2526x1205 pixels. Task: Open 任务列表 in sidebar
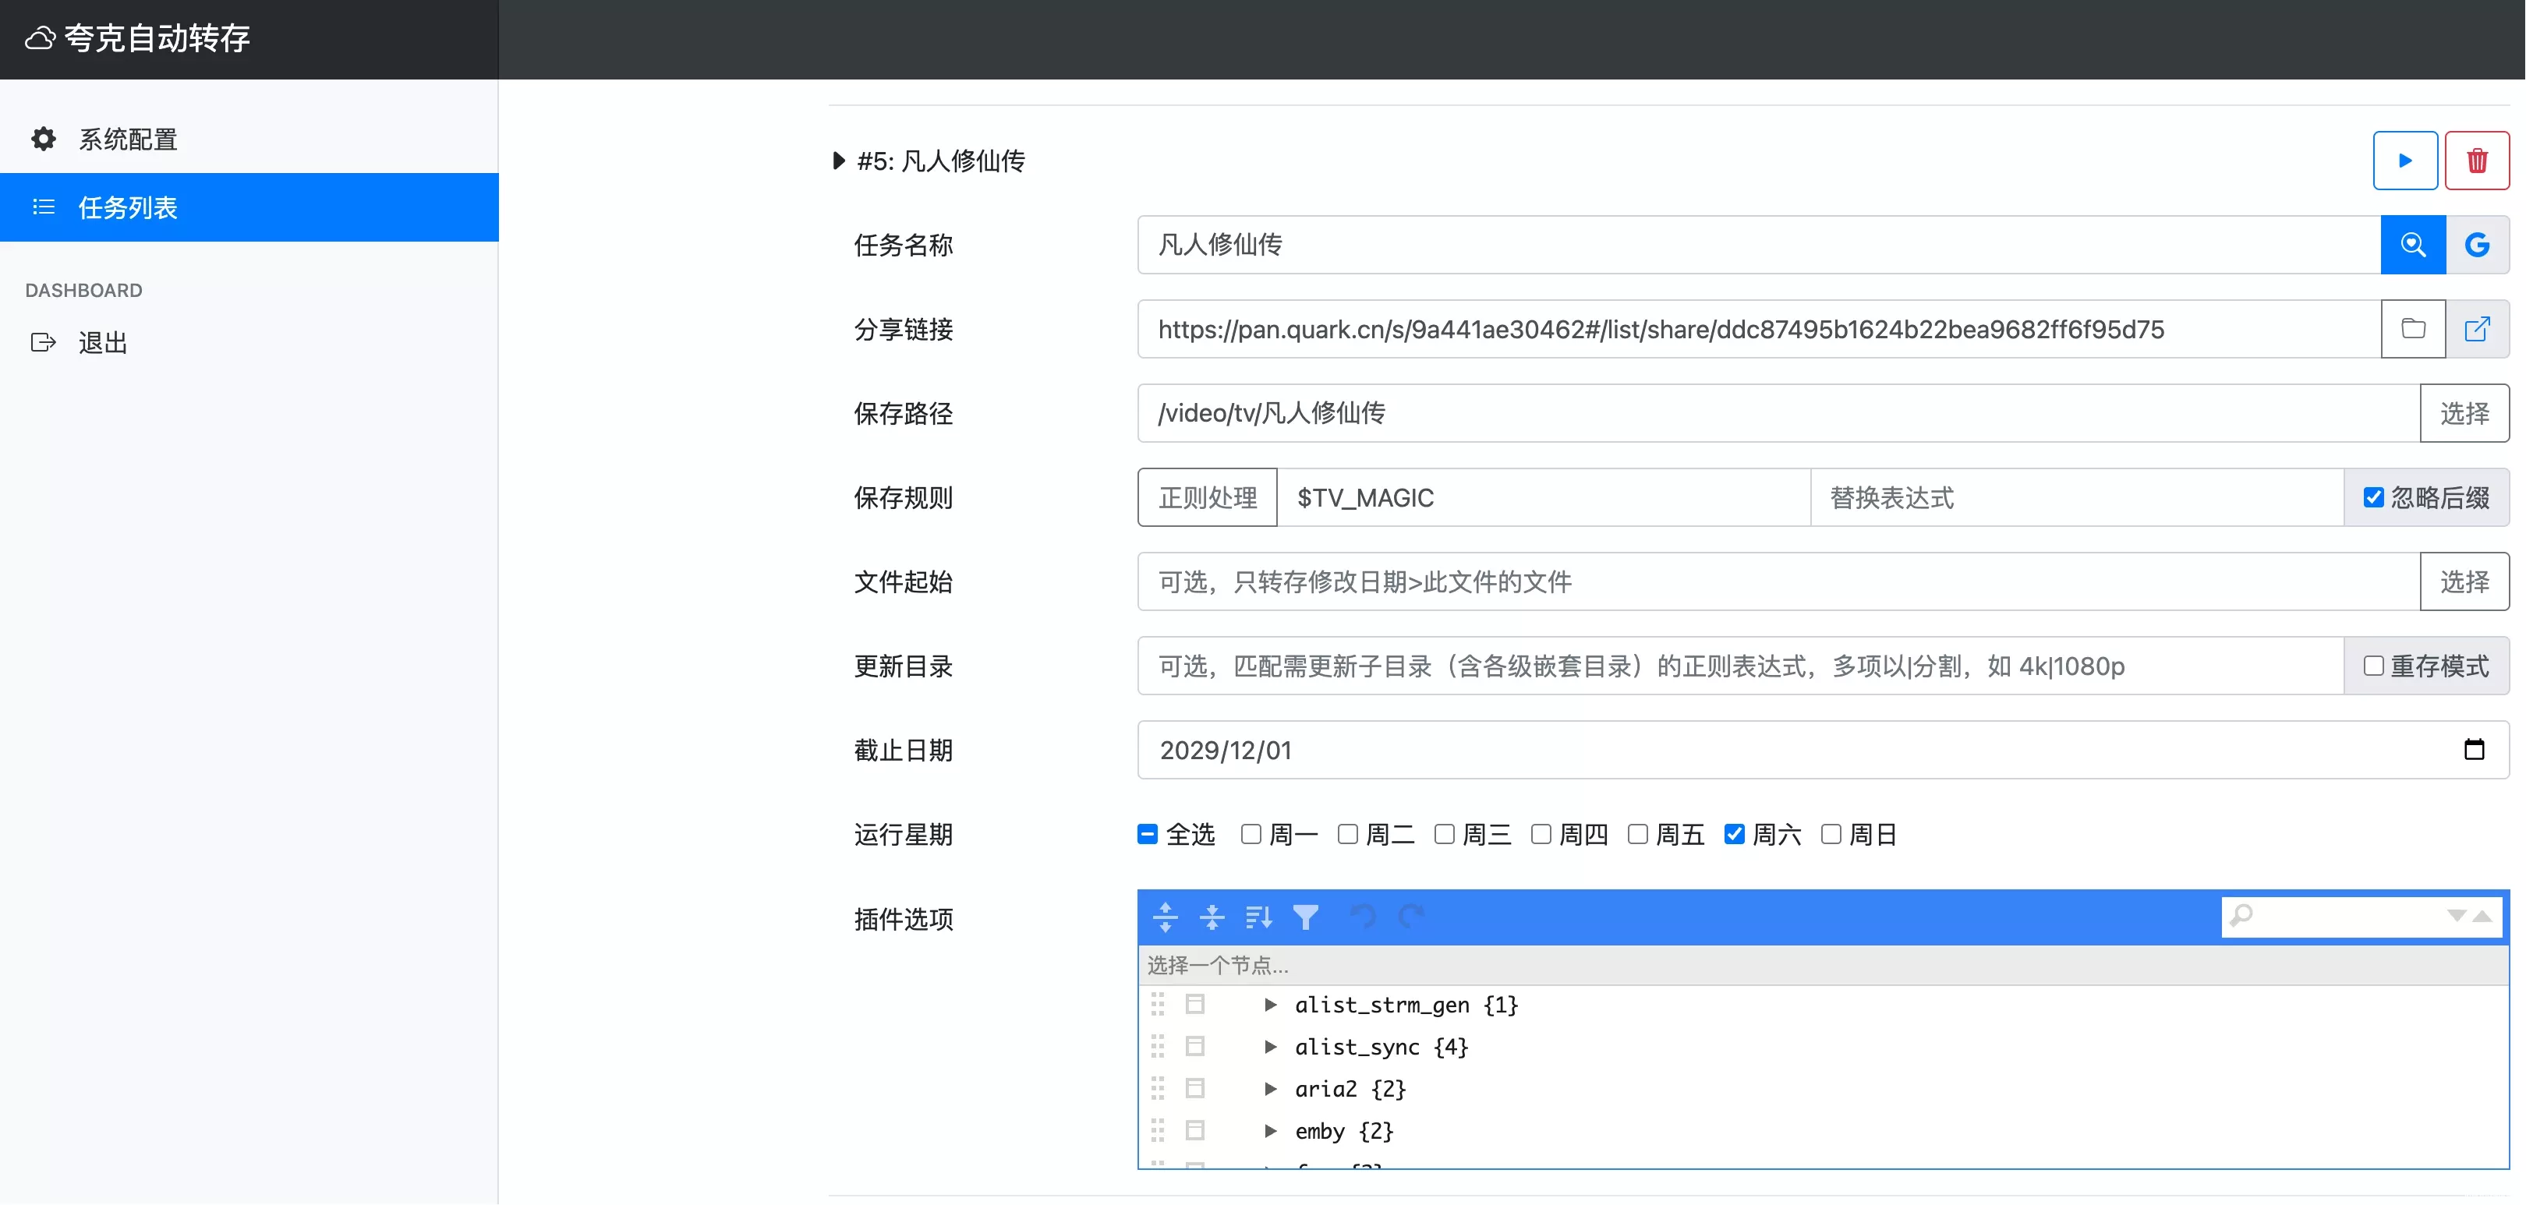tap(249, 207)
